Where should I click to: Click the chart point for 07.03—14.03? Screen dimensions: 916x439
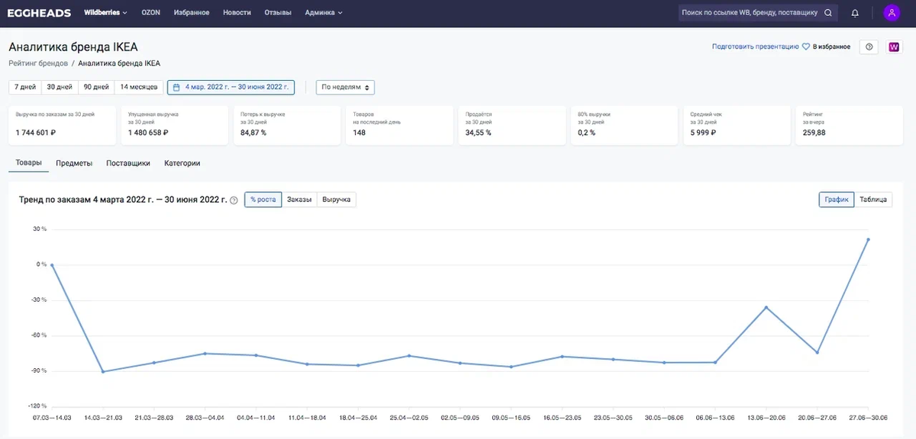(x=52, y=265)
